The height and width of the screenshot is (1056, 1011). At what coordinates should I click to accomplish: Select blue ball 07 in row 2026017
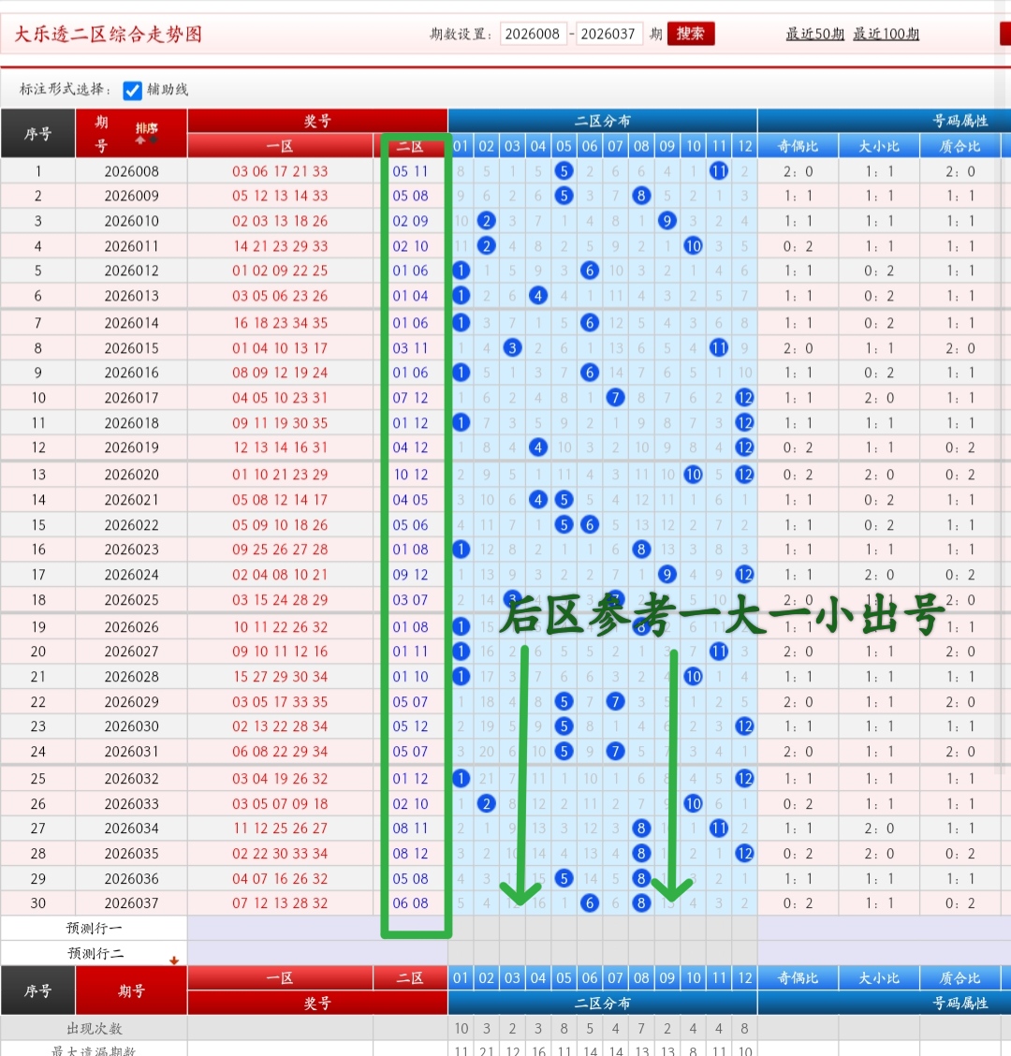pos(615,398)
